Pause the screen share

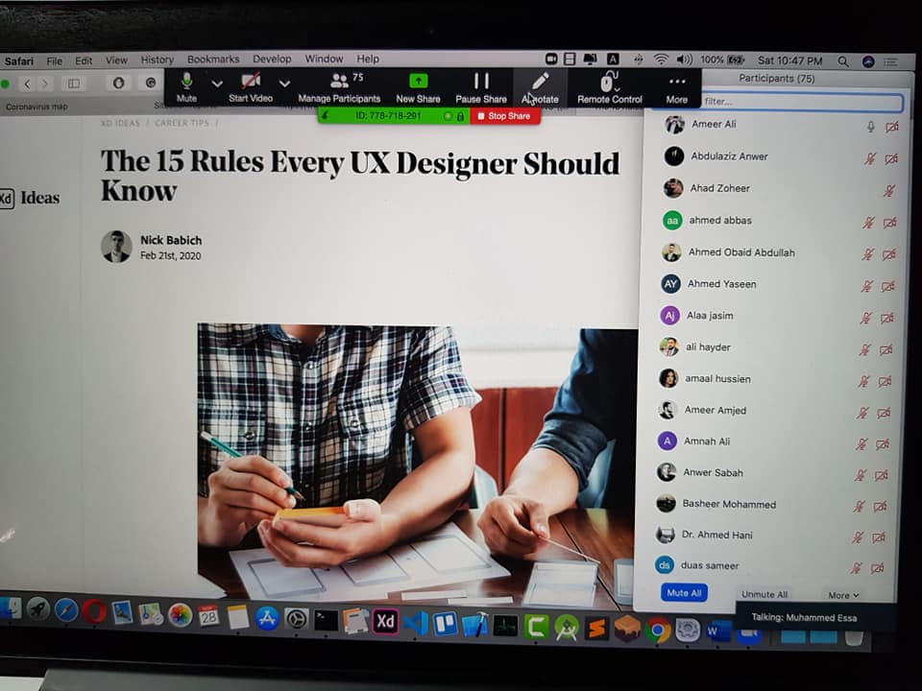click(x=481, y=87)
